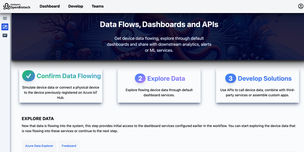Click the 'Explore flowing device data' description
This screenshot has width=304, height=152.
[159, 92]
